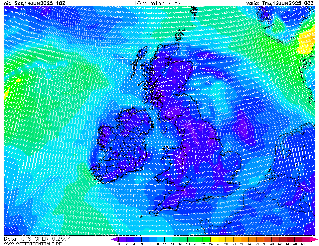Click the 30–32 kt orange legend swatch

238,239
